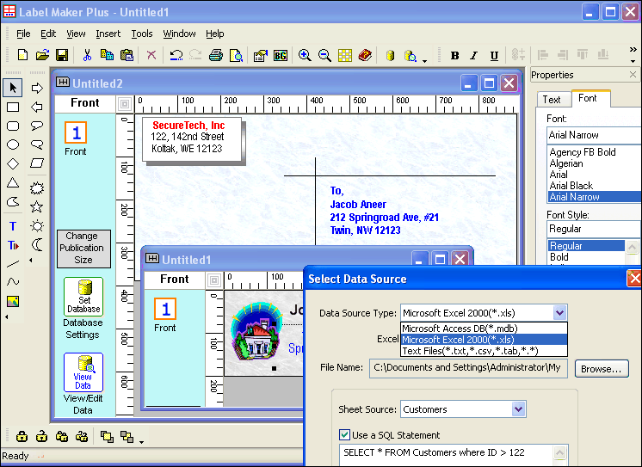The height and width of the screenshot is (467, 642).
Task: Click the Print toolbar icon
Action: [215, 56]
